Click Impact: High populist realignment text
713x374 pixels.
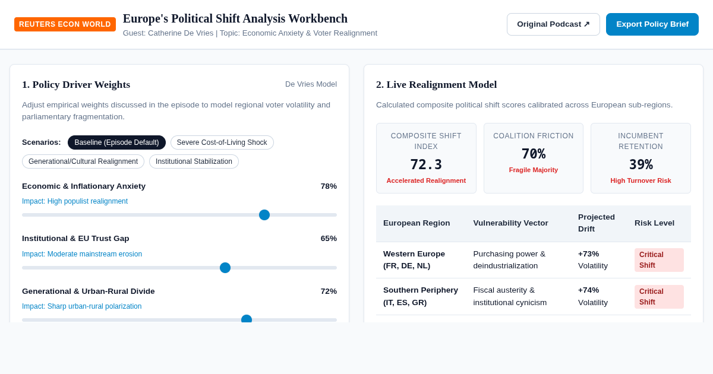point(75,201)
